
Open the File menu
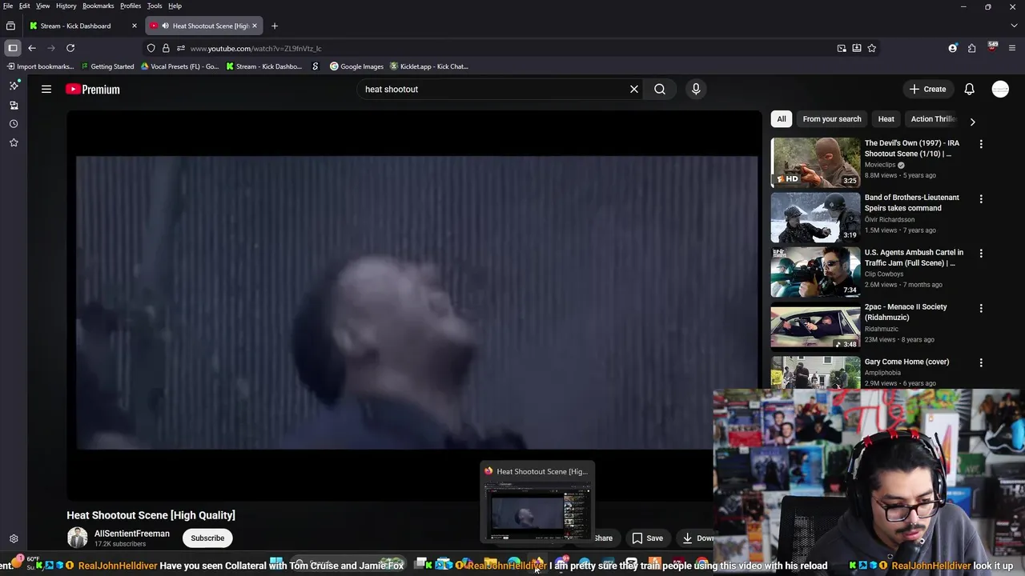point(8,6)
